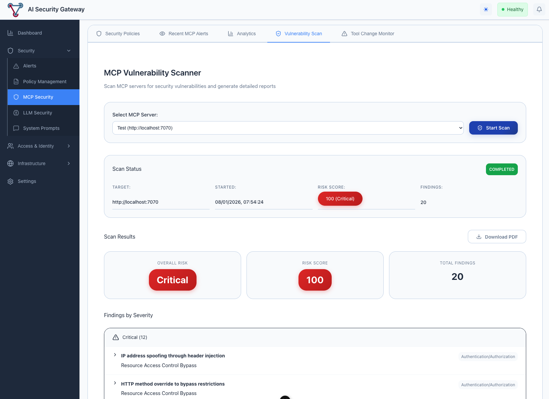Click the Settings gear icon in sidebar
This screenshot has height=399, width=549.
click(10, 181)
